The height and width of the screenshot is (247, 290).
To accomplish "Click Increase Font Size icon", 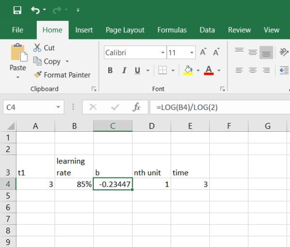I will point(204,52).
